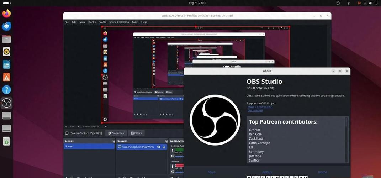The image size is (381, 178).
Task: Open the Scene Collection menu
Action: (119, 22)
